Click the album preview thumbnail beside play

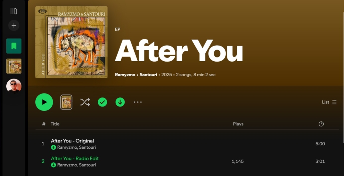tap(66, 102)
